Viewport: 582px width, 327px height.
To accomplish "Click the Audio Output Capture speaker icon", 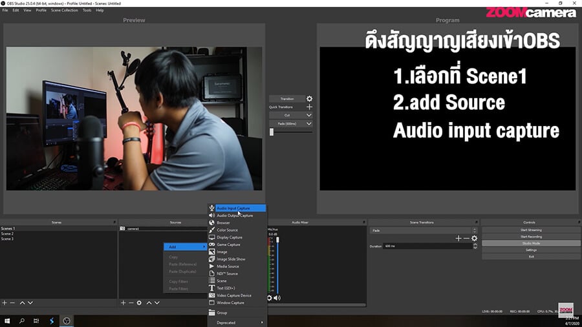I will click(211, 215).
